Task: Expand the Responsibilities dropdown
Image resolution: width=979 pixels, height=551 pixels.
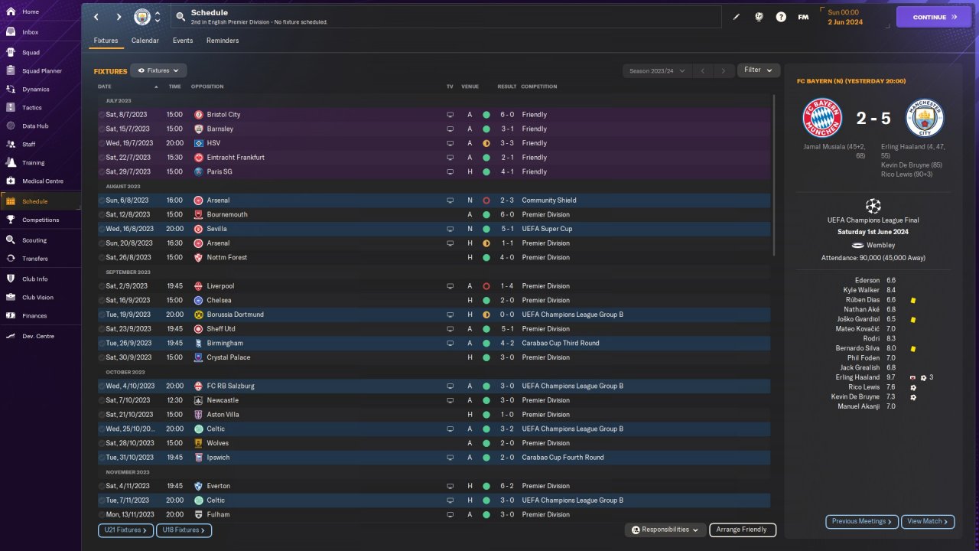Action: 665,530
